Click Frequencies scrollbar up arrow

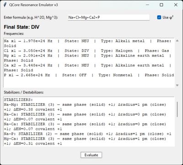[177, 41]
